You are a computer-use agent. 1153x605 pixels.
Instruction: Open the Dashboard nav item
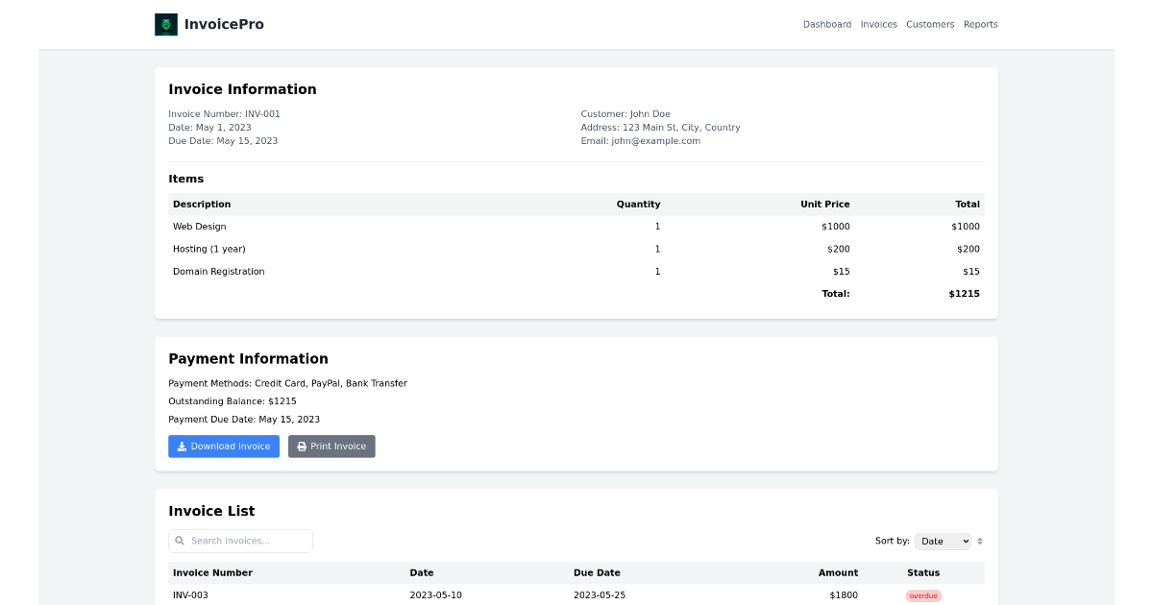click(x=826, y=25)
